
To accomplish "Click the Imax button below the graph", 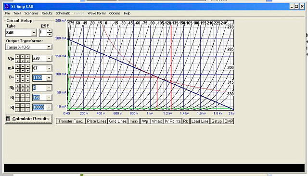I will click(134, 121).
